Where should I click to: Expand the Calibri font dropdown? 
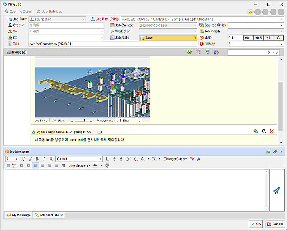coord(101,159)
